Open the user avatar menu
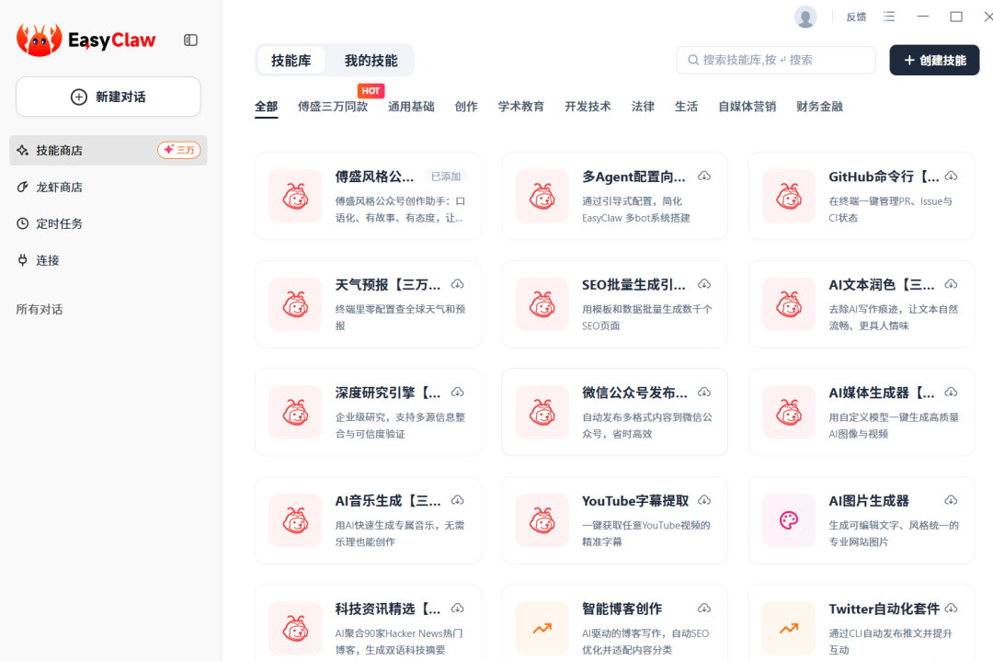This screenshot has width=993, height=661. point(805,16)
